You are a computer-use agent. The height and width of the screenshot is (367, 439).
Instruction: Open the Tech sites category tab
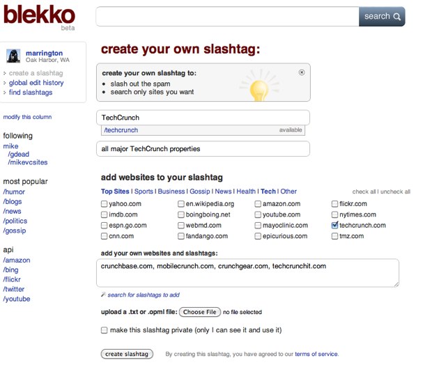coord(268,192)
